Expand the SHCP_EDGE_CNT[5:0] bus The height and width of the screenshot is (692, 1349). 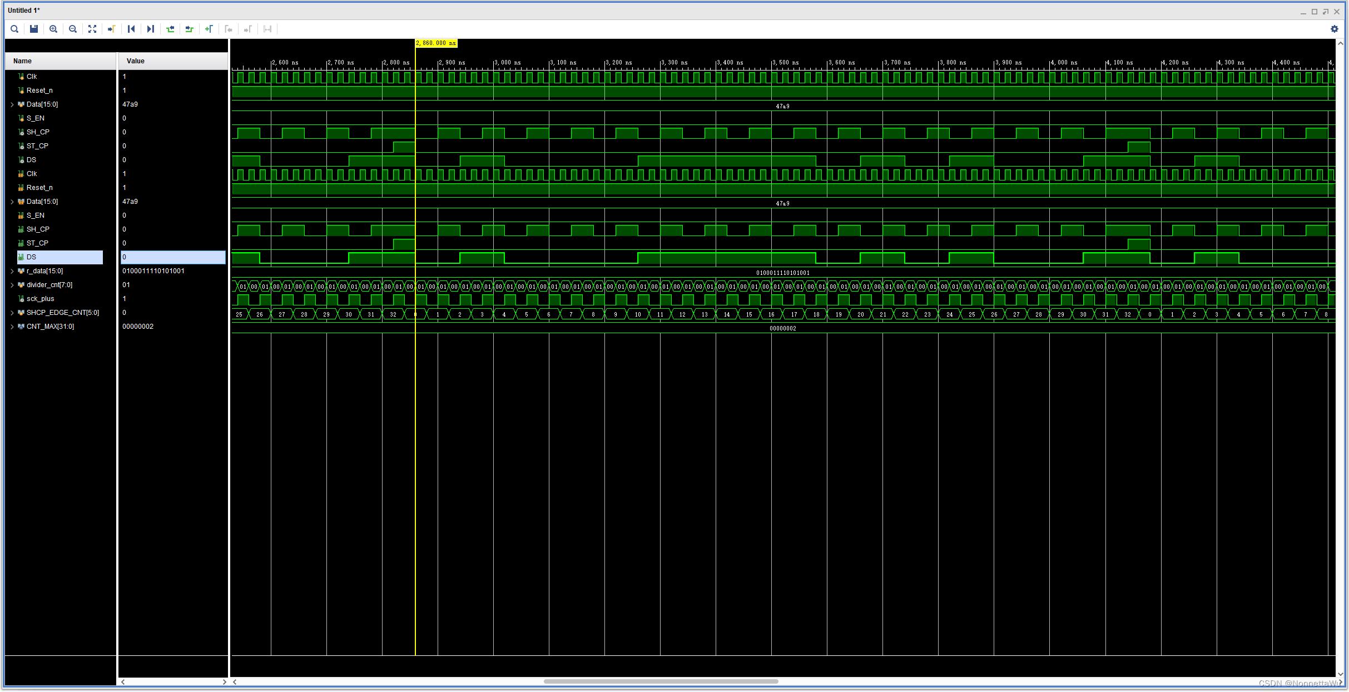pos(12,313)
